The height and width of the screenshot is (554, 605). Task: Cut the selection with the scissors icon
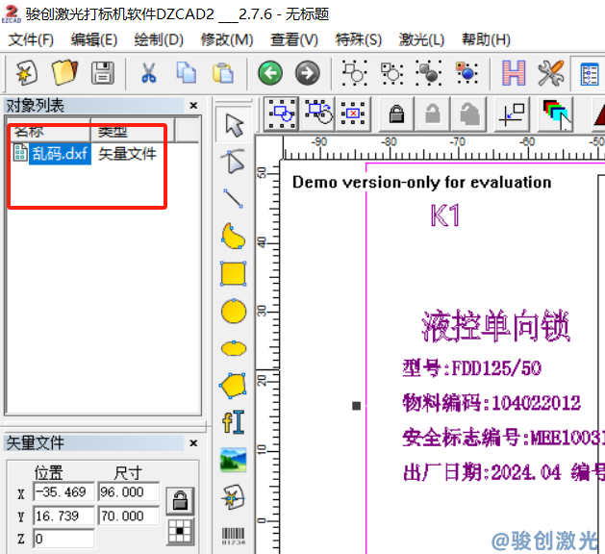(148, 72)
